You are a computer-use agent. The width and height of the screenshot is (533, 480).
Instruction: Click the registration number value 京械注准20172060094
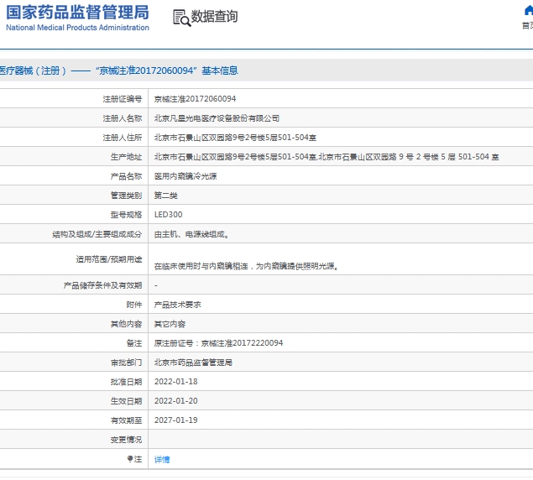click(195, 99)
